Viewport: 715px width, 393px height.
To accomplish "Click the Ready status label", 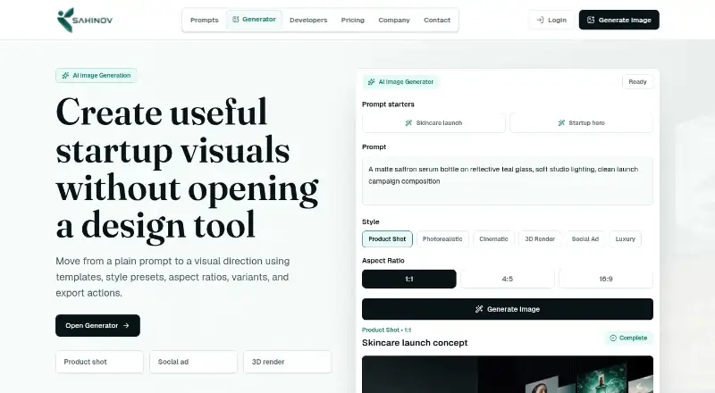I will 637,82.
